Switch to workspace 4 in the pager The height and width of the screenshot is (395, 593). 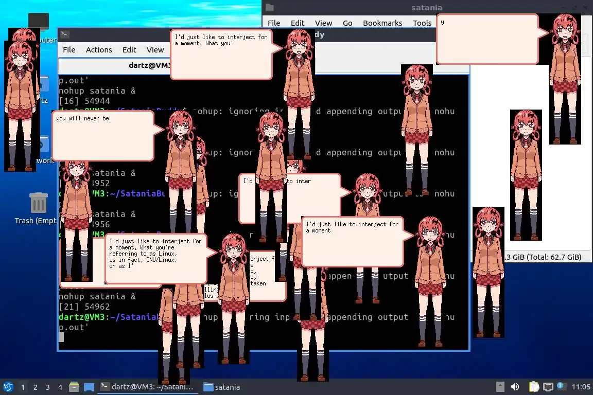coord(60,387)
